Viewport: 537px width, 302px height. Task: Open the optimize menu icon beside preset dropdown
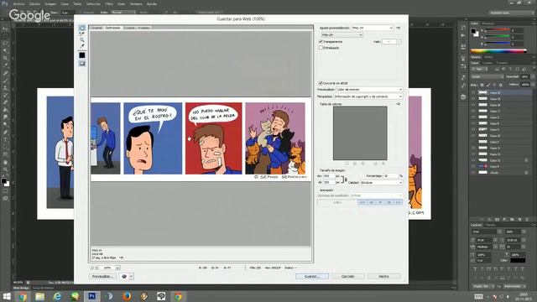[398, 28]
